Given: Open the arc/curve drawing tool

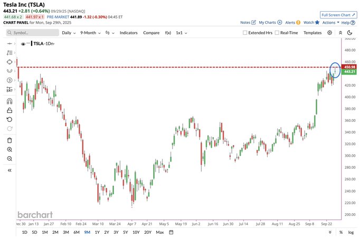Looking at the screenshot, I should point(10,71).
